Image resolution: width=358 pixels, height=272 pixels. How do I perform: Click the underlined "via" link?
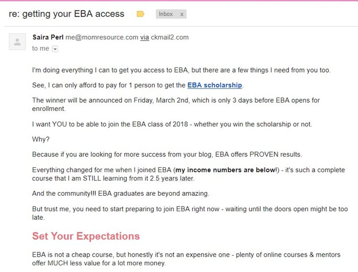[145, 37]
